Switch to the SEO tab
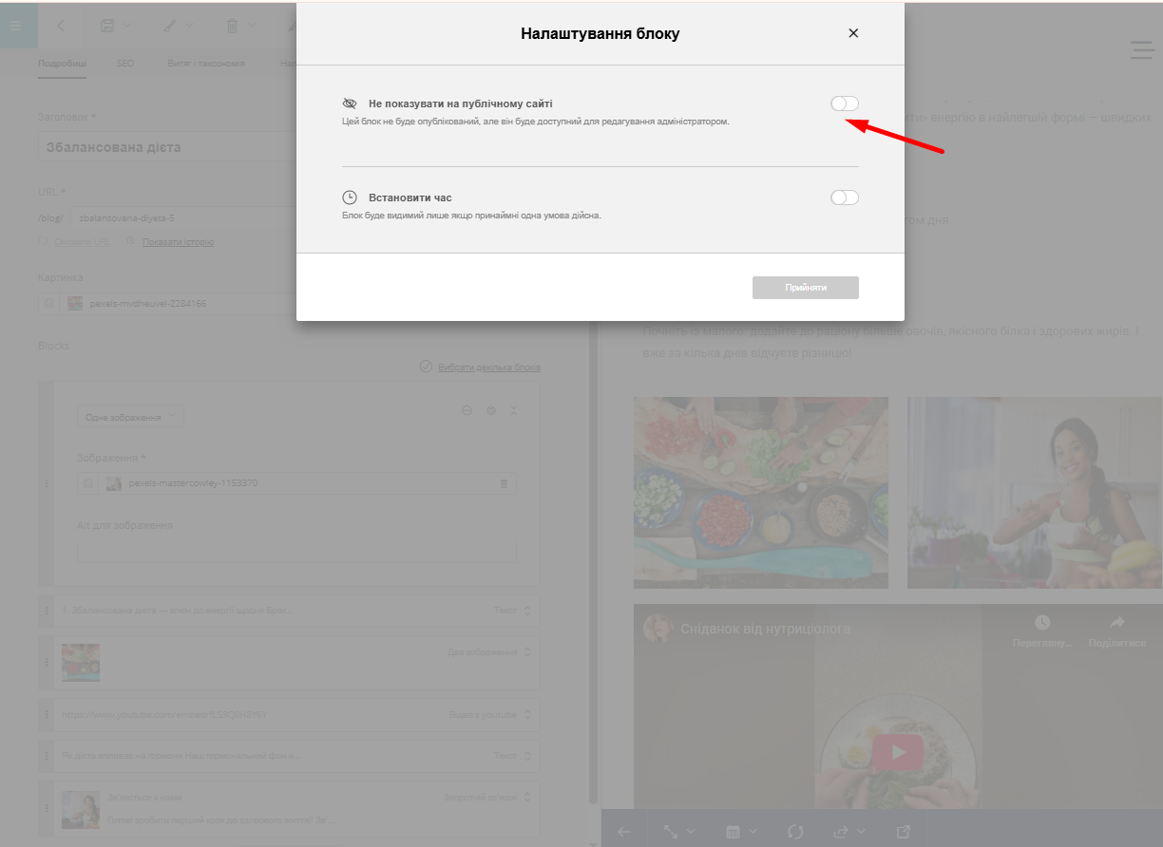This screenshot has height=847, width=1163. coord(125,64)
